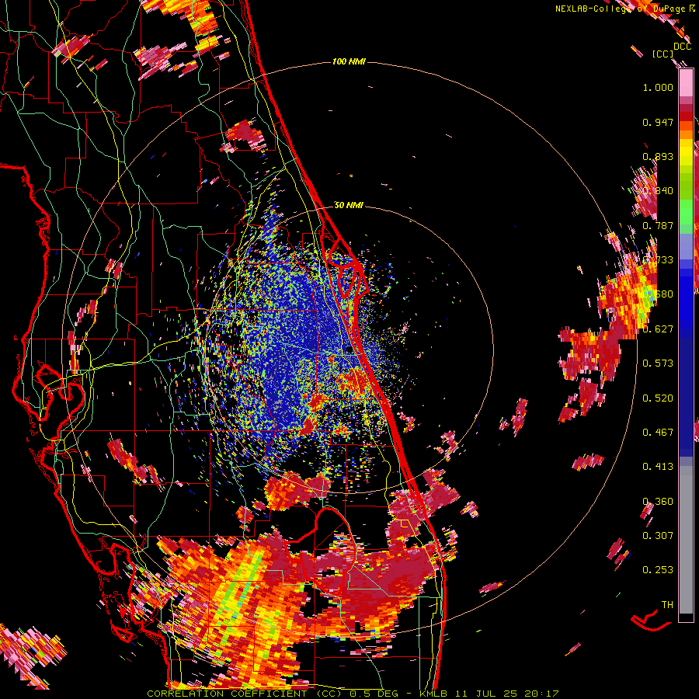Click the 0.467 color scale value
Image resolution: width=699 pixels, height=699 pixels.
pyautogui.click(x=658, y=433)
